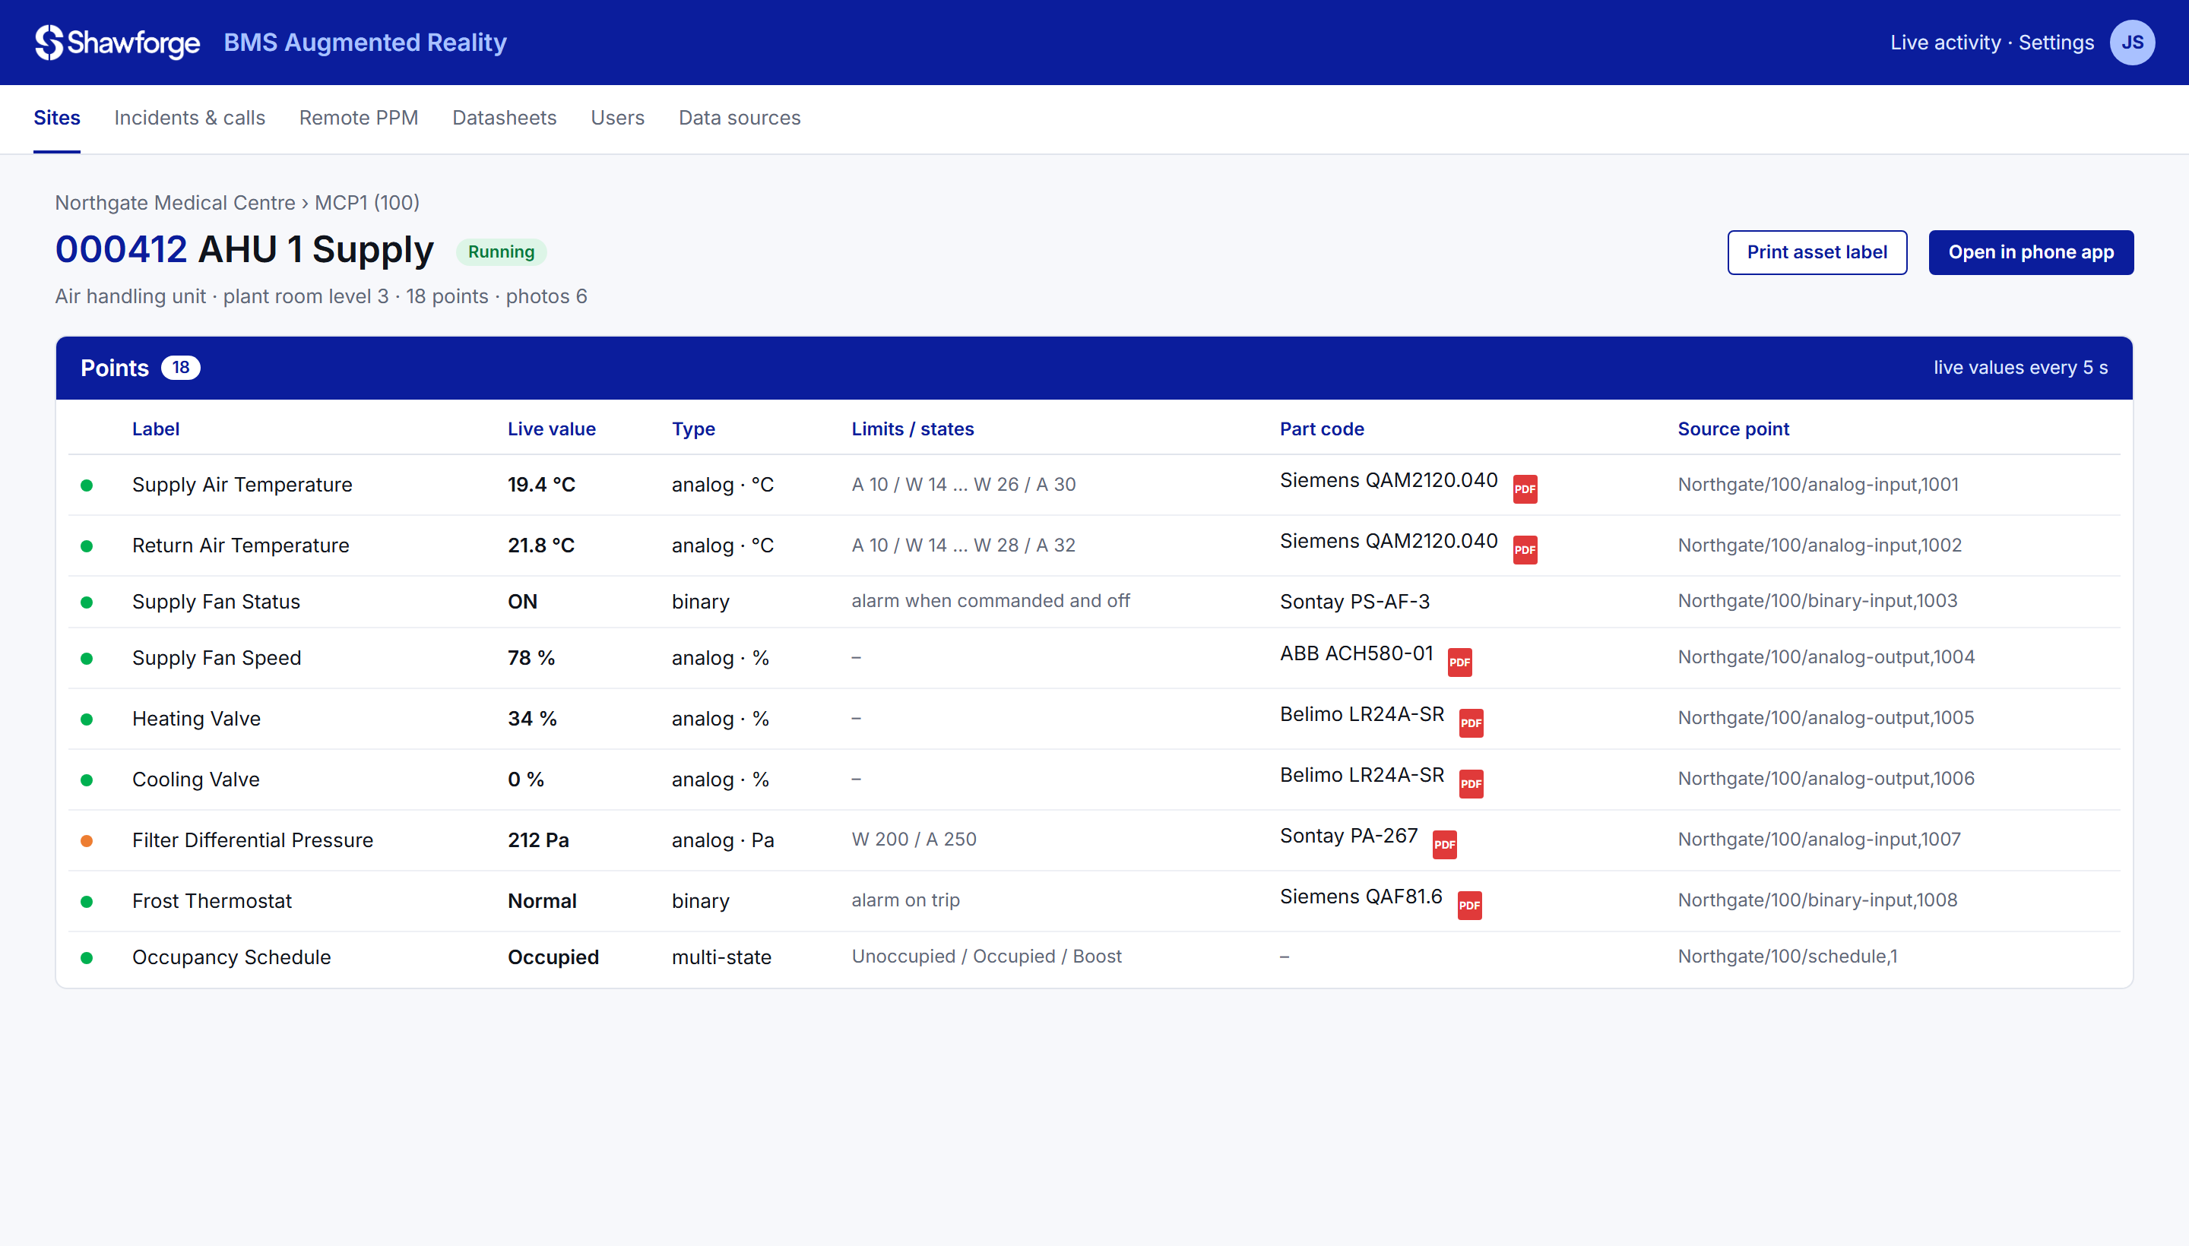
Task: Open Heating Valve Belimo PDF datasheet
Action: tap(1471, 723)
